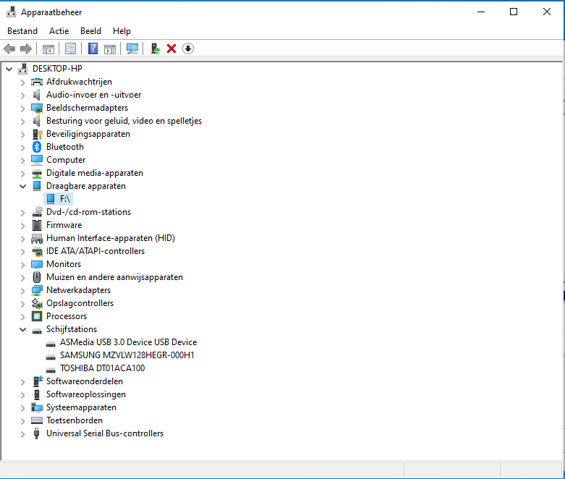Viewport: 565px width, 479px height.
Task: Open the Actie menu
Action: 59,31
